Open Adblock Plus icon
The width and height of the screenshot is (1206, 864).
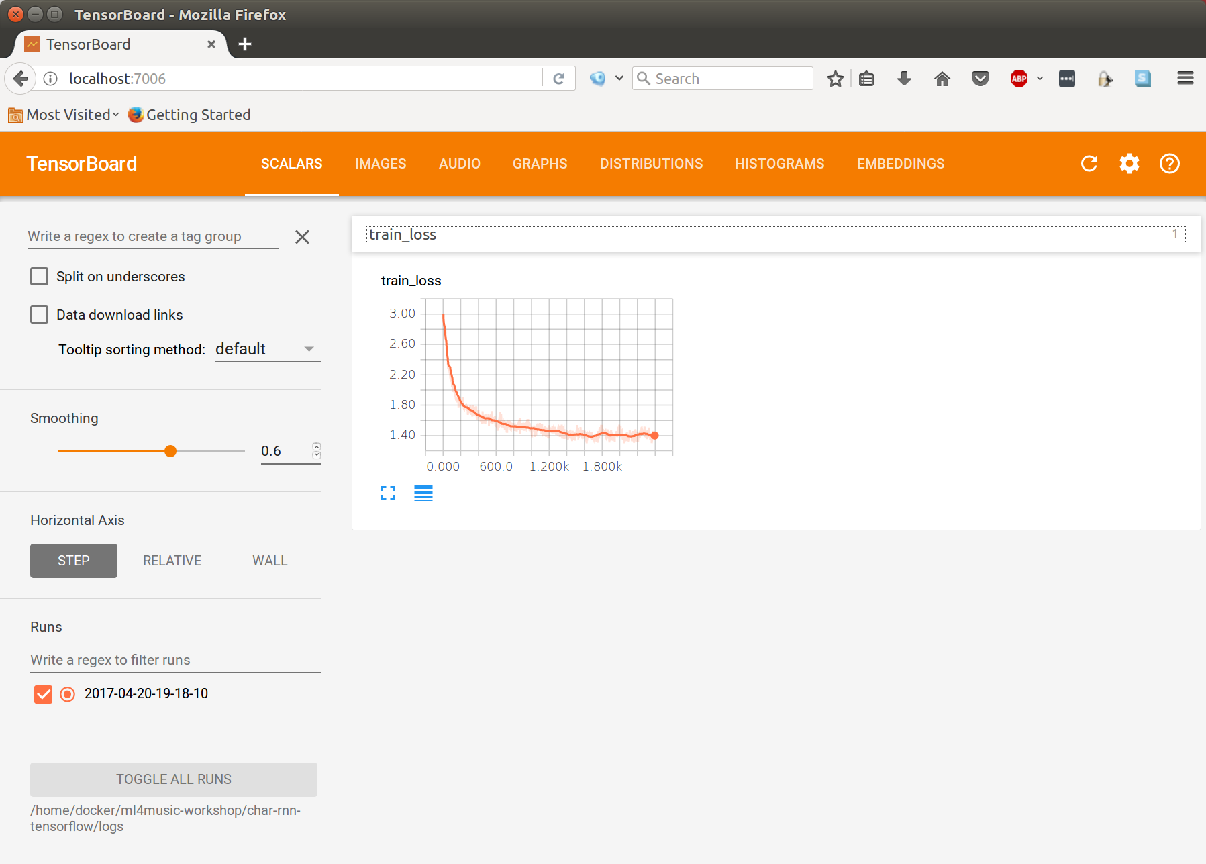tap(1019, 79)
